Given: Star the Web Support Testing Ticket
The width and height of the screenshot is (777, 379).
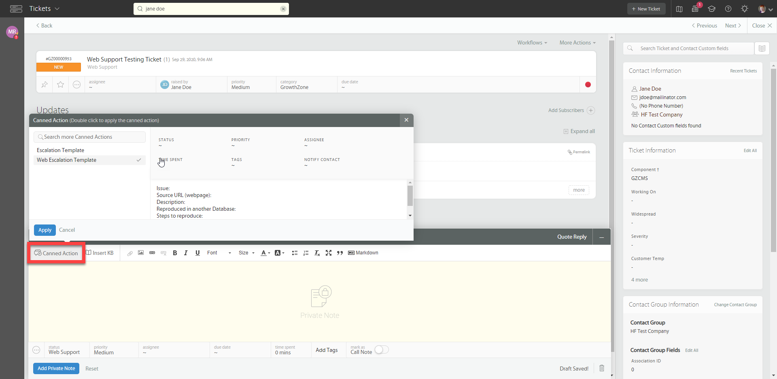Looking at the screenshot, I should [x=60, y=85].
